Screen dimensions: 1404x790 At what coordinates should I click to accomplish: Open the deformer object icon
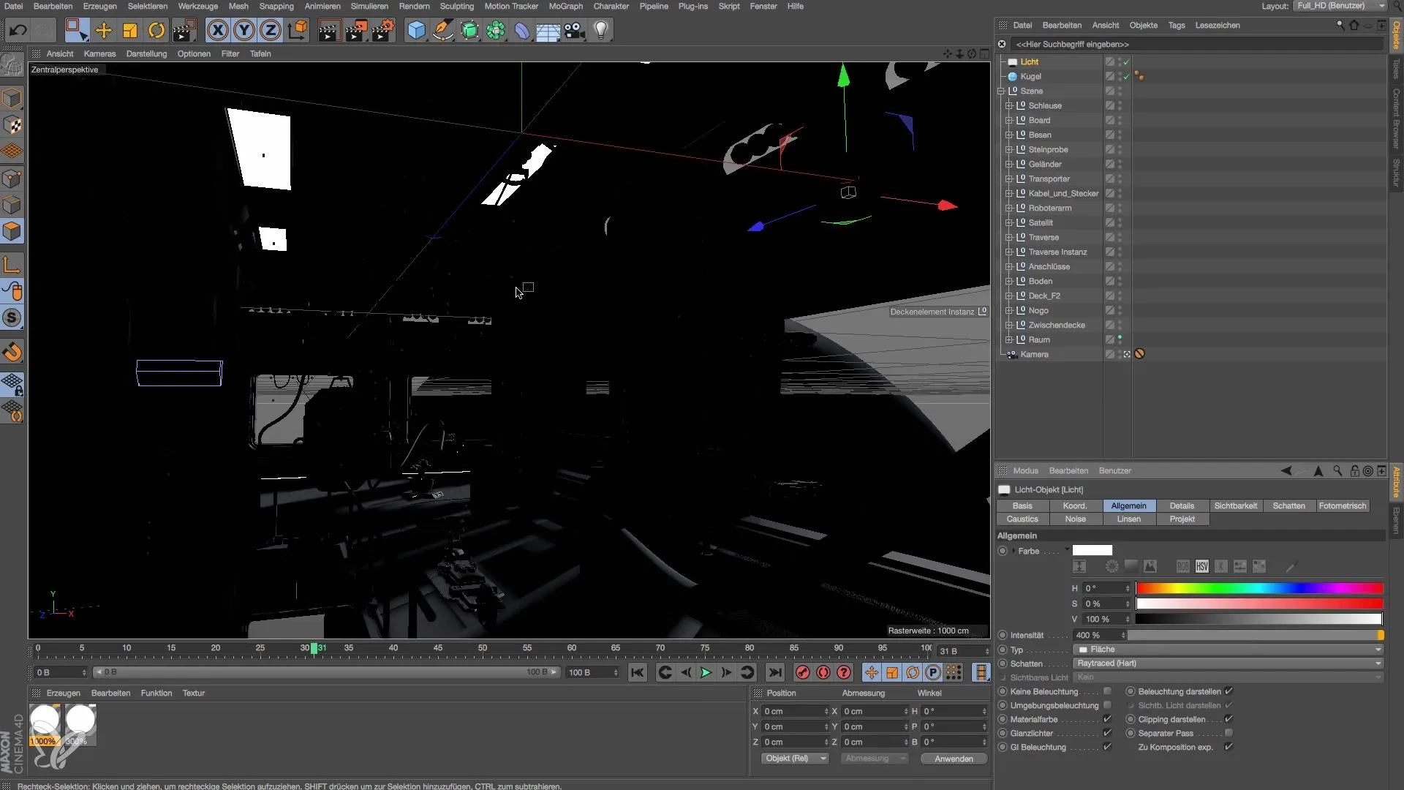522,30
